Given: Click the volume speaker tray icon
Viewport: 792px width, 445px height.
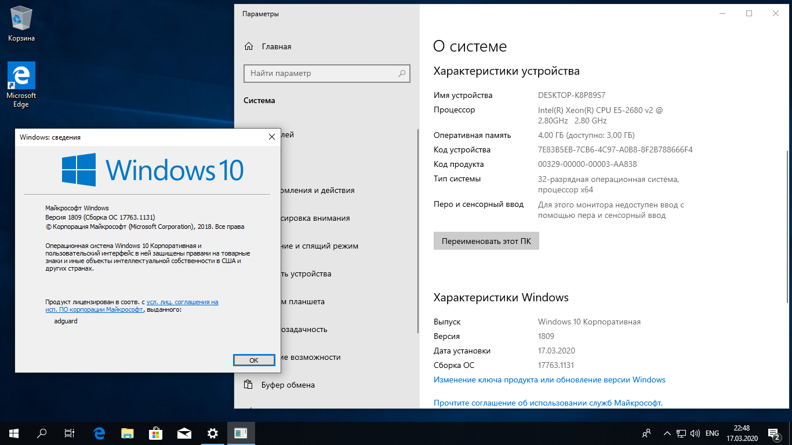Looking at the screenshot, I should (x=695, y=433).
